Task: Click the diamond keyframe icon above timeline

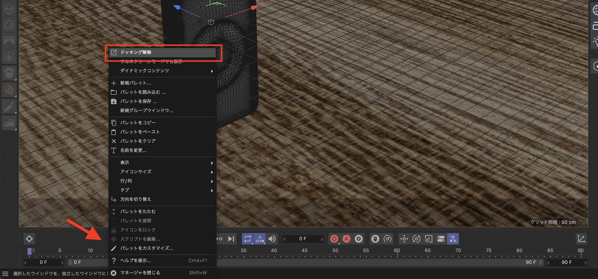Action: [x=29, y=239]
